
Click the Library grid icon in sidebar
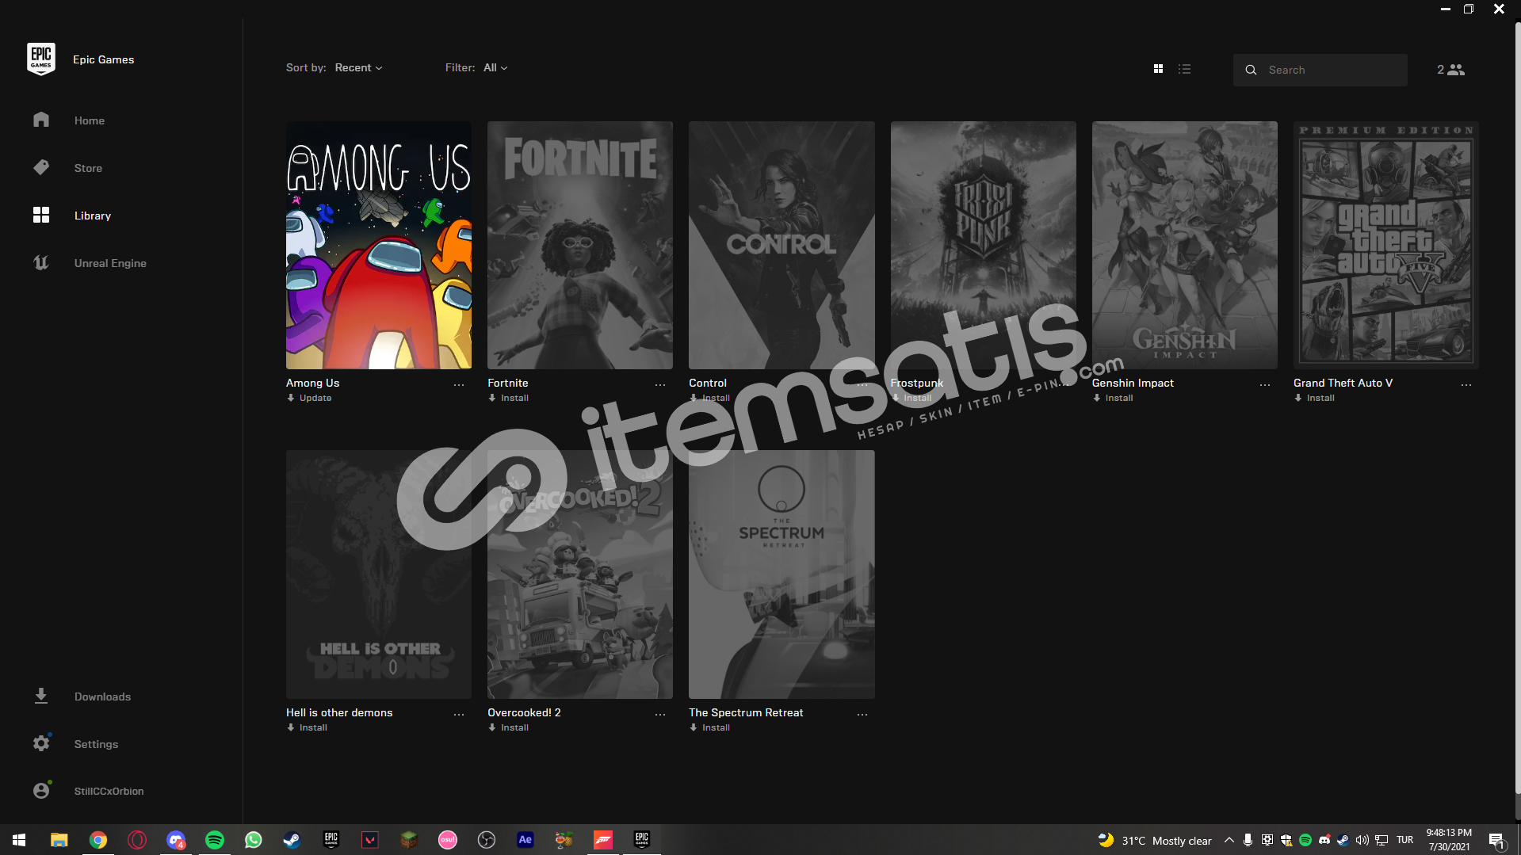[41, 215]
